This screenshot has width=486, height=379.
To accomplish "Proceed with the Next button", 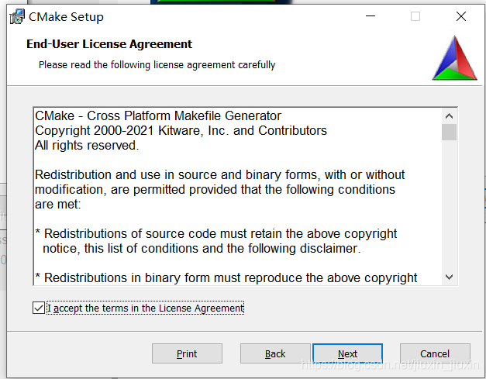I will pyautogui.click(x=347, y=353).
